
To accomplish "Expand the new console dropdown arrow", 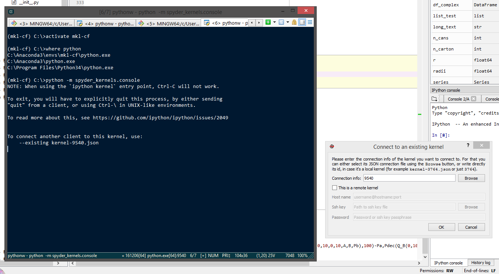I will click(x=274, y=22).
